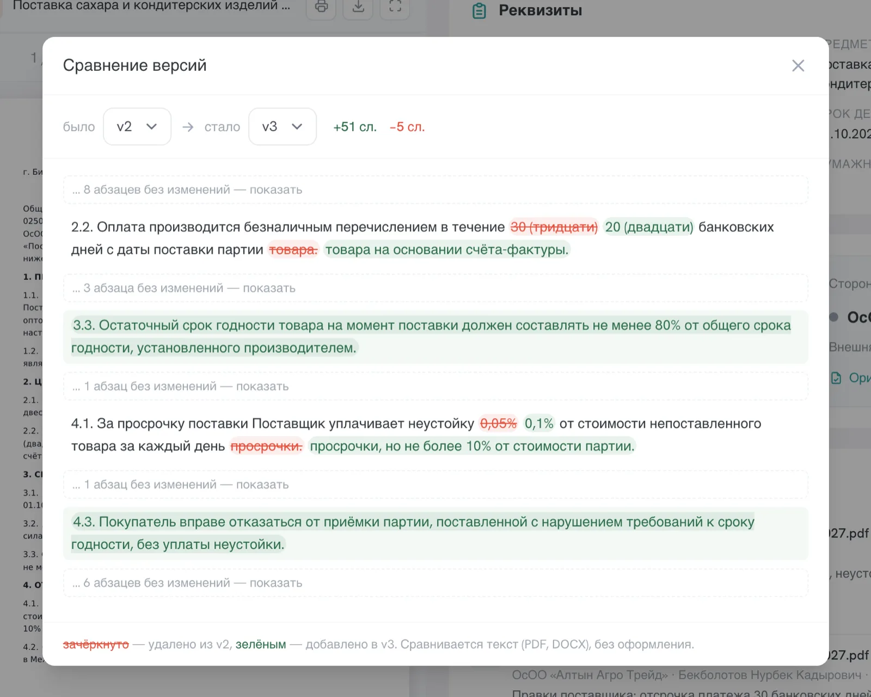This screenshot has height=697, width=871.
Task: Click the Реквизиты heading in background
Action: point(541,11)
